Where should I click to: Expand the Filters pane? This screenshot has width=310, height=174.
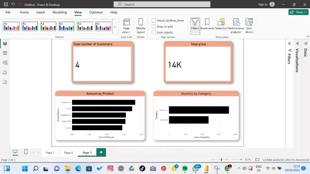point(289,43)
